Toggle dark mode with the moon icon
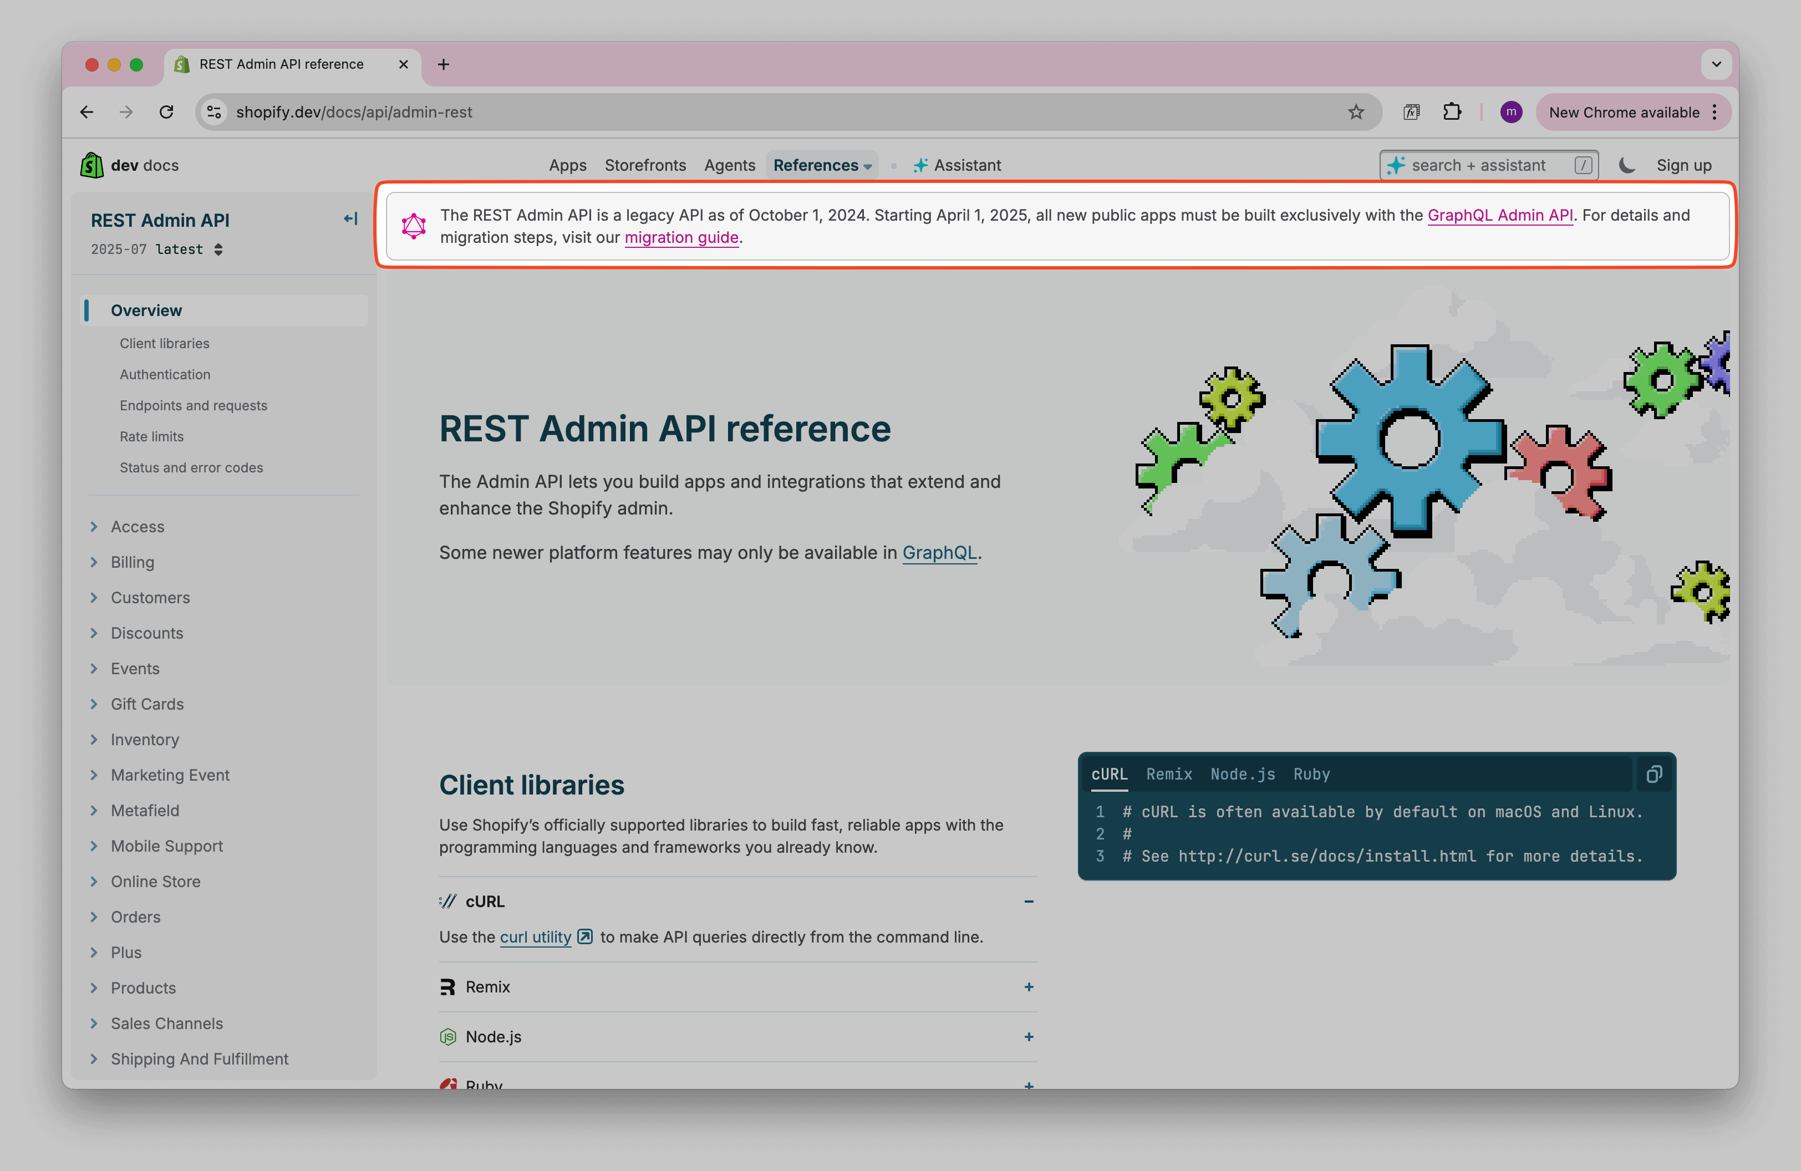The image size is (1801, 1171). click(x=1627, y=165)
